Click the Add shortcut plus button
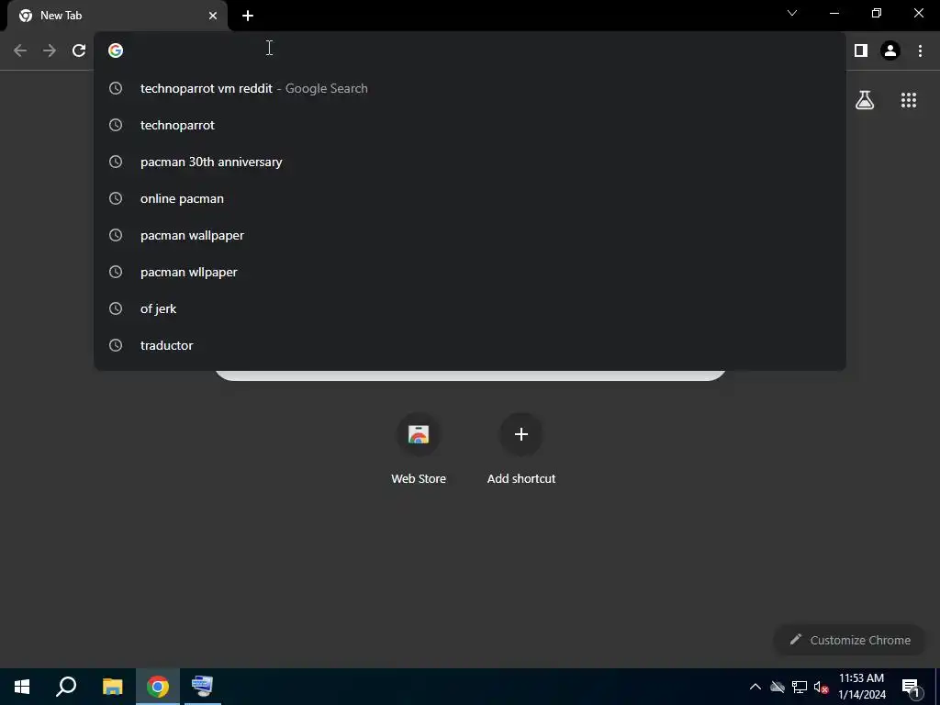Screen dimensions: 940x705 point(521,434)
